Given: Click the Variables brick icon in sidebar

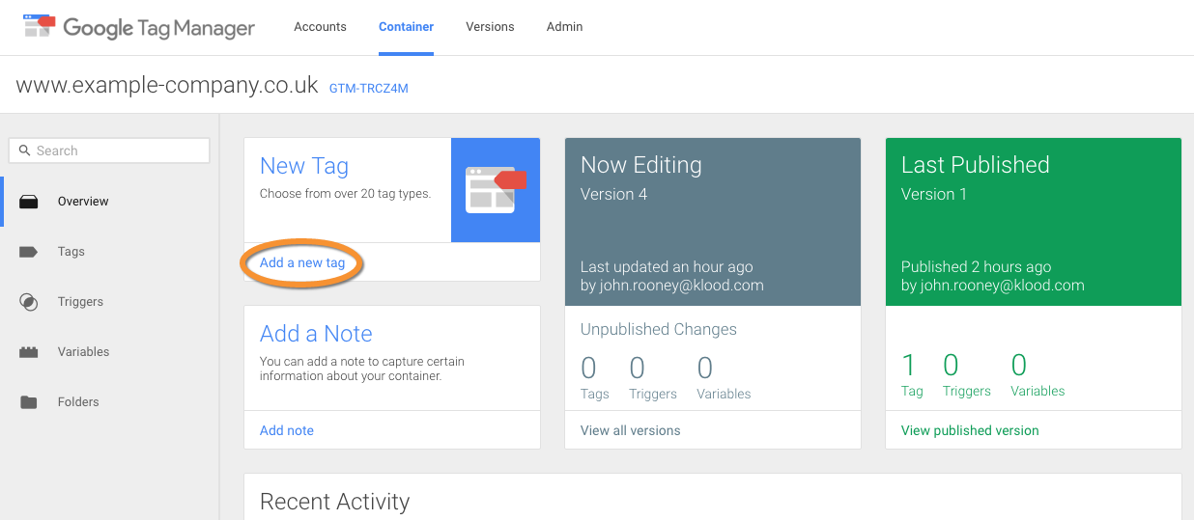Looking at the screenshot, I should tap(29, 352).
